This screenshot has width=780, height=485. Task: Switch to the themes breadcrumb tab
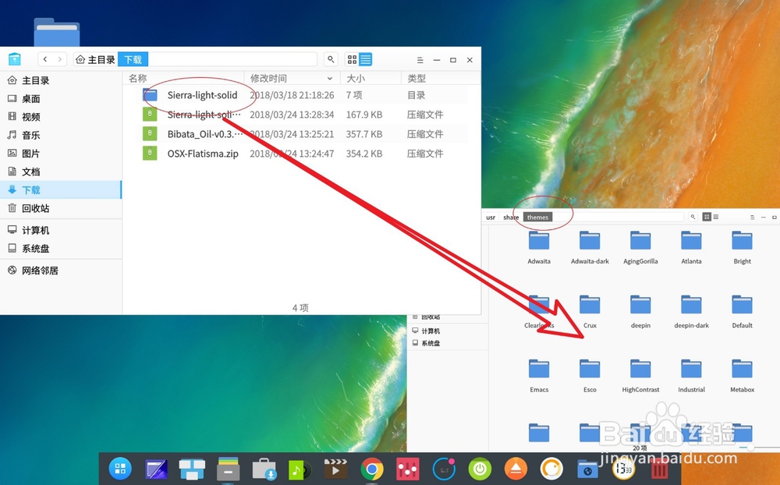(x=537, y=218)
